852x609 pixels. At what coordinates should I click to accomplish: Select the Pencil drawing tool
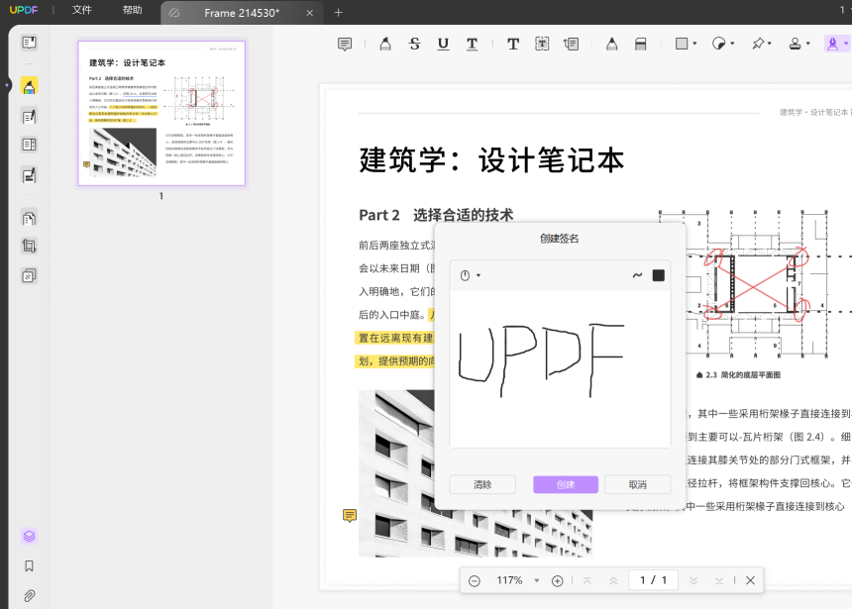pos(612,44)
